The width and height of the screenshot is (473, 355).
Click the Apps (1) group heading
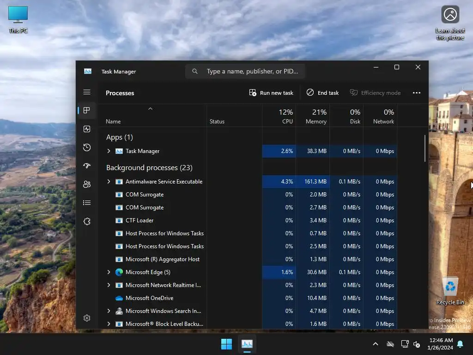pyautogui.click(x=120, y=137)
